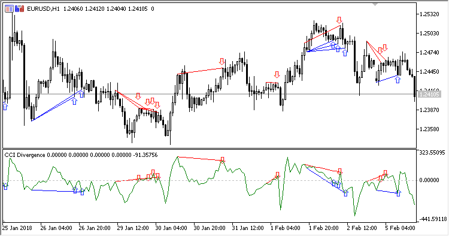
Task: Click the 25 Jan 2018 time label
Action: coord(17,228)
